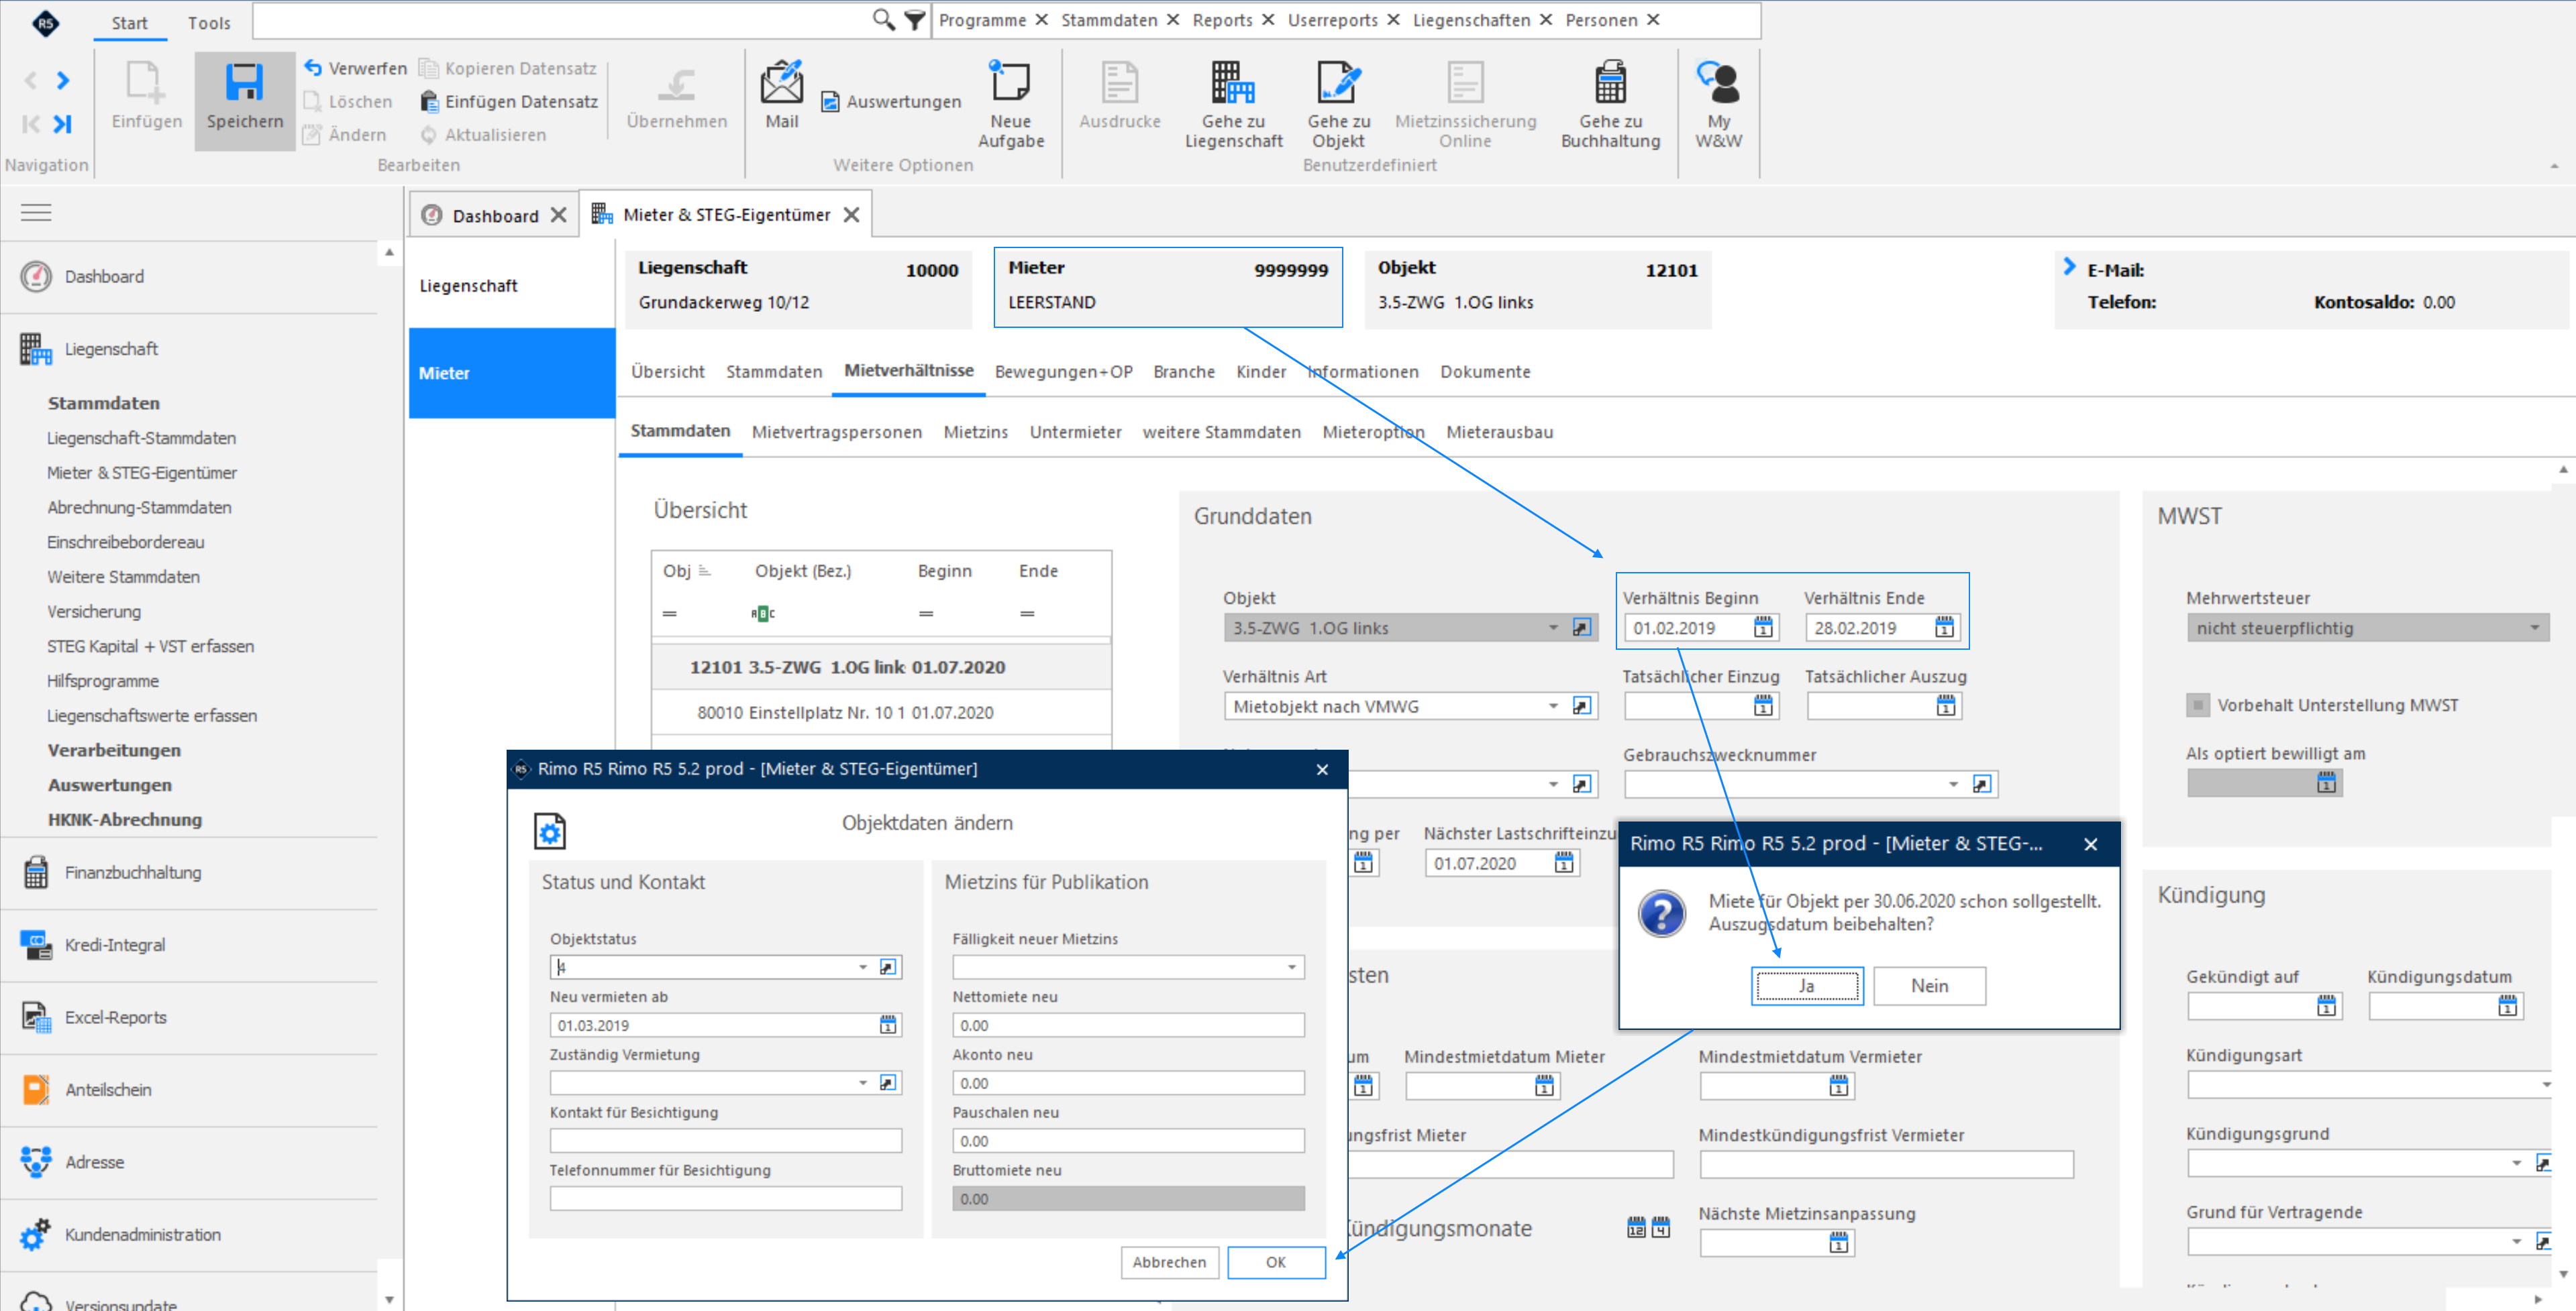Click the search magnifier icon

[x=883, y=20]
